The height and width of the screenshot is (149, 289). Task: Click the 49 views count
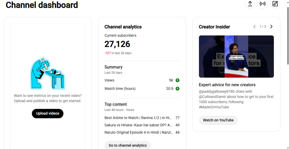pyautogui.click(x=178, y=125)
